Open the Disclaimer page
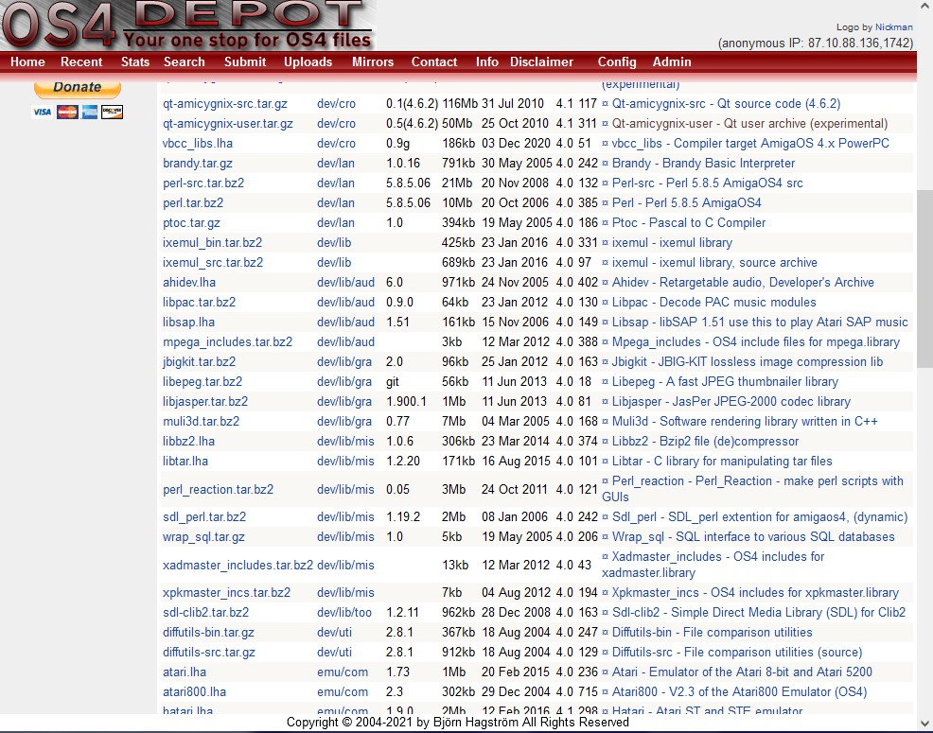933x733 pixels. [x=541, y=61]
